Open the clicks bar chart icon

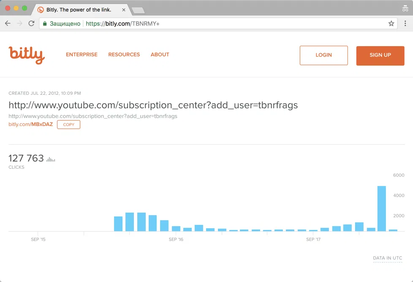[50, 159]
